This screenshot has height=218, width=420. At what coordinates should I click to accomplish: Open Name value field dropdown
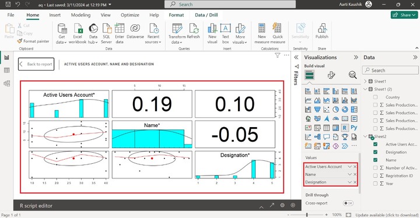pos(349,174)
